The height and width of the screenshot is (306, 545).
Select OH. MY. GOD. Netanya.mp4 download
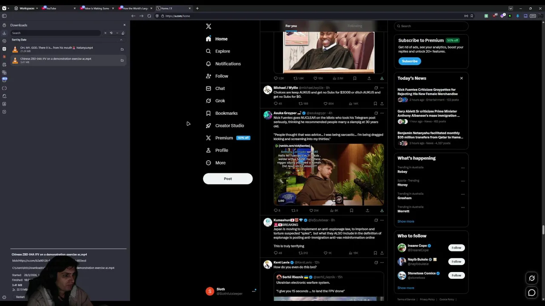pos(68,49)
